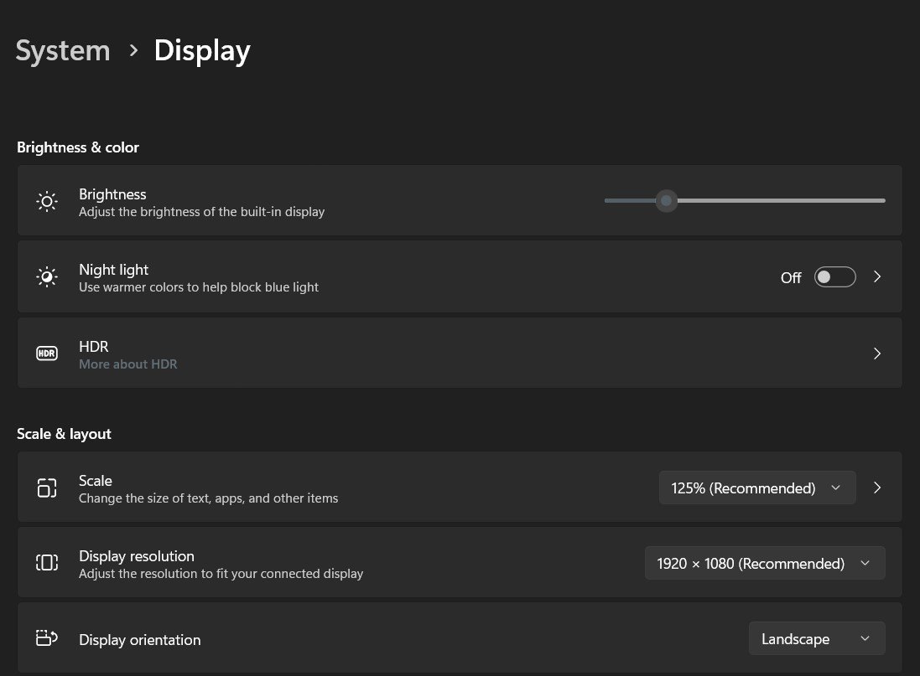Adjust the Brightness slider handle
920x676 pixels.
pyautogui.click(x=666, y=200)
